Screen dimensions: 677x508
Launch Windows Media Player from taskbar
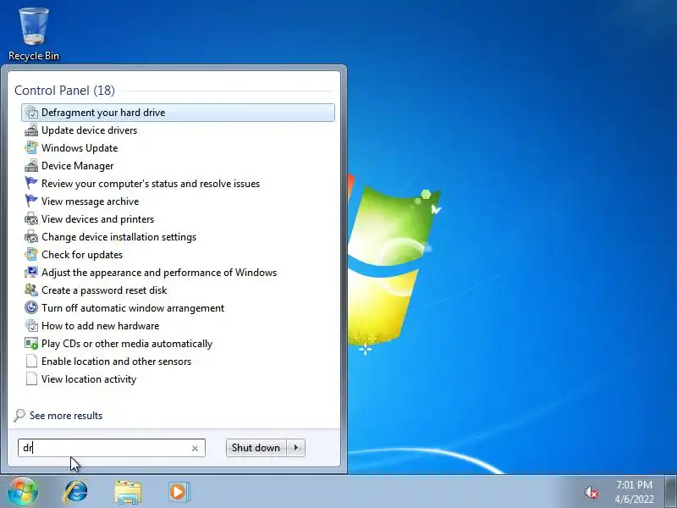click(x=179, y=492)
